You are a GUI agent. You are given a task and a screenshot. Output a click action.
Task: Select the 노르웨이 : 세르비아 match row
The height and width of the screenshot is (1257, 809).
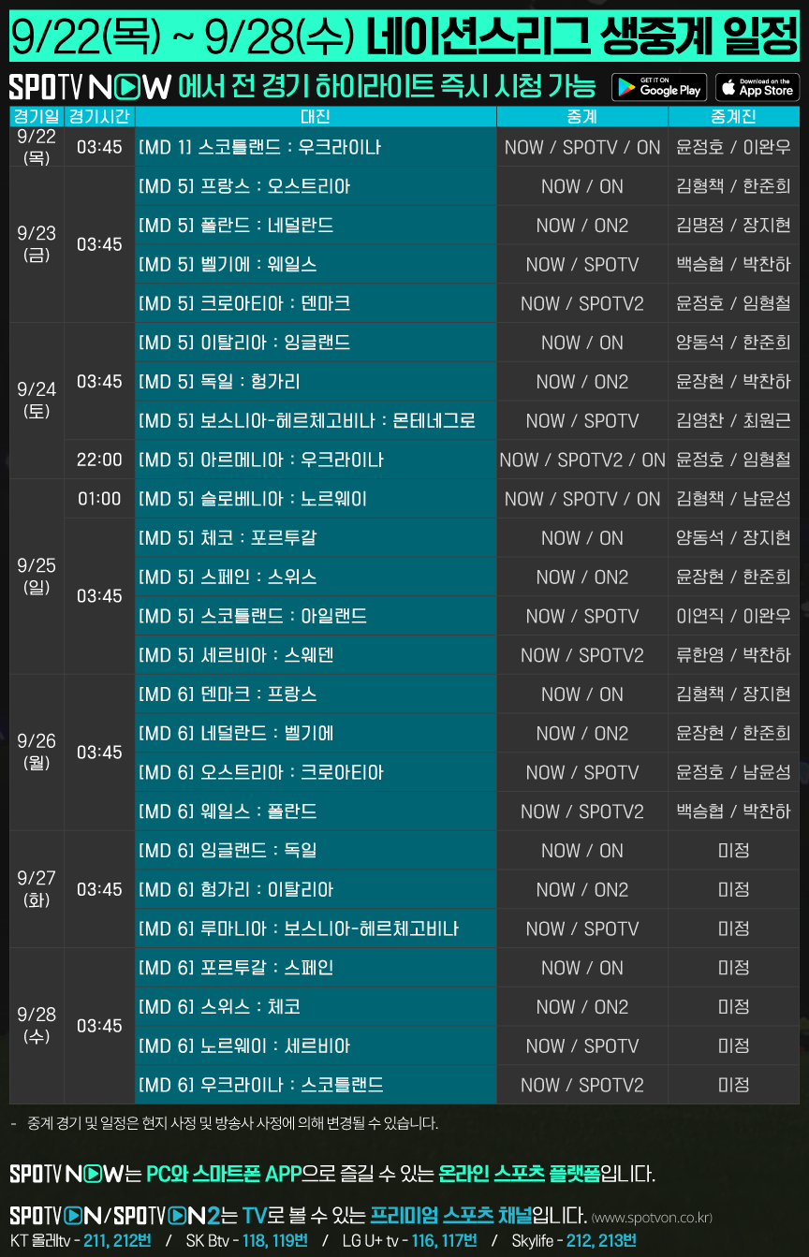pyautogui.click(x=316, y=1046)
